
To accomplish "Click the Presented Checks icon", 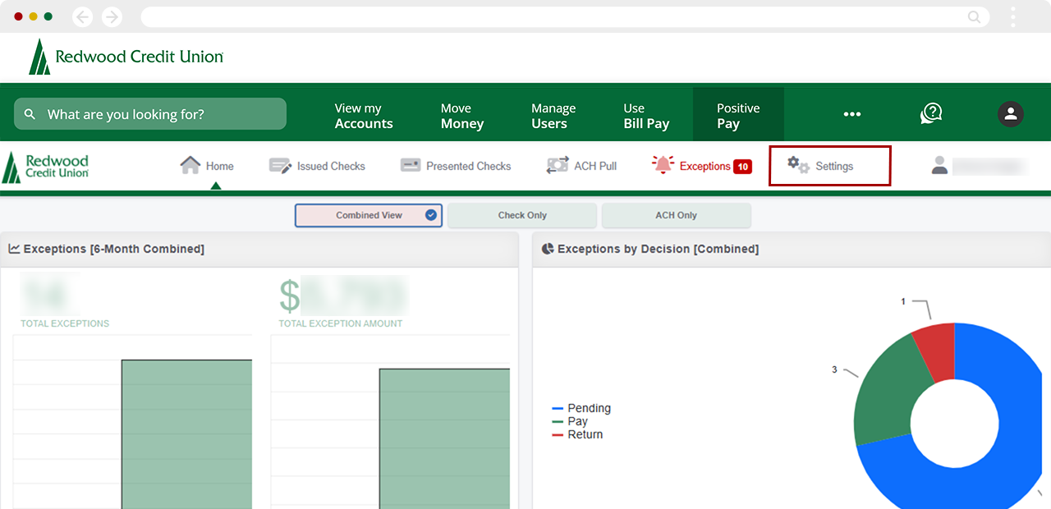I will (411, 165).
